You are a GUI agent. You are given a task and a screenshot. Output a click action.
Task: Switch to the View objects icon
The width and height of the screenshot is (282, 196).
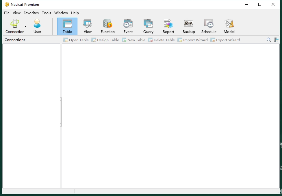(x=88, y=26)
